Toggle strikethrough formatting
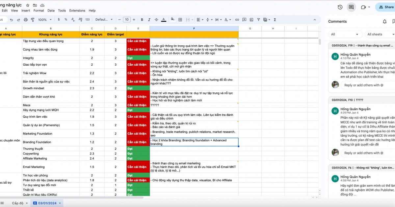Viewport: 395px width, 207px height. tap(156, 20)
